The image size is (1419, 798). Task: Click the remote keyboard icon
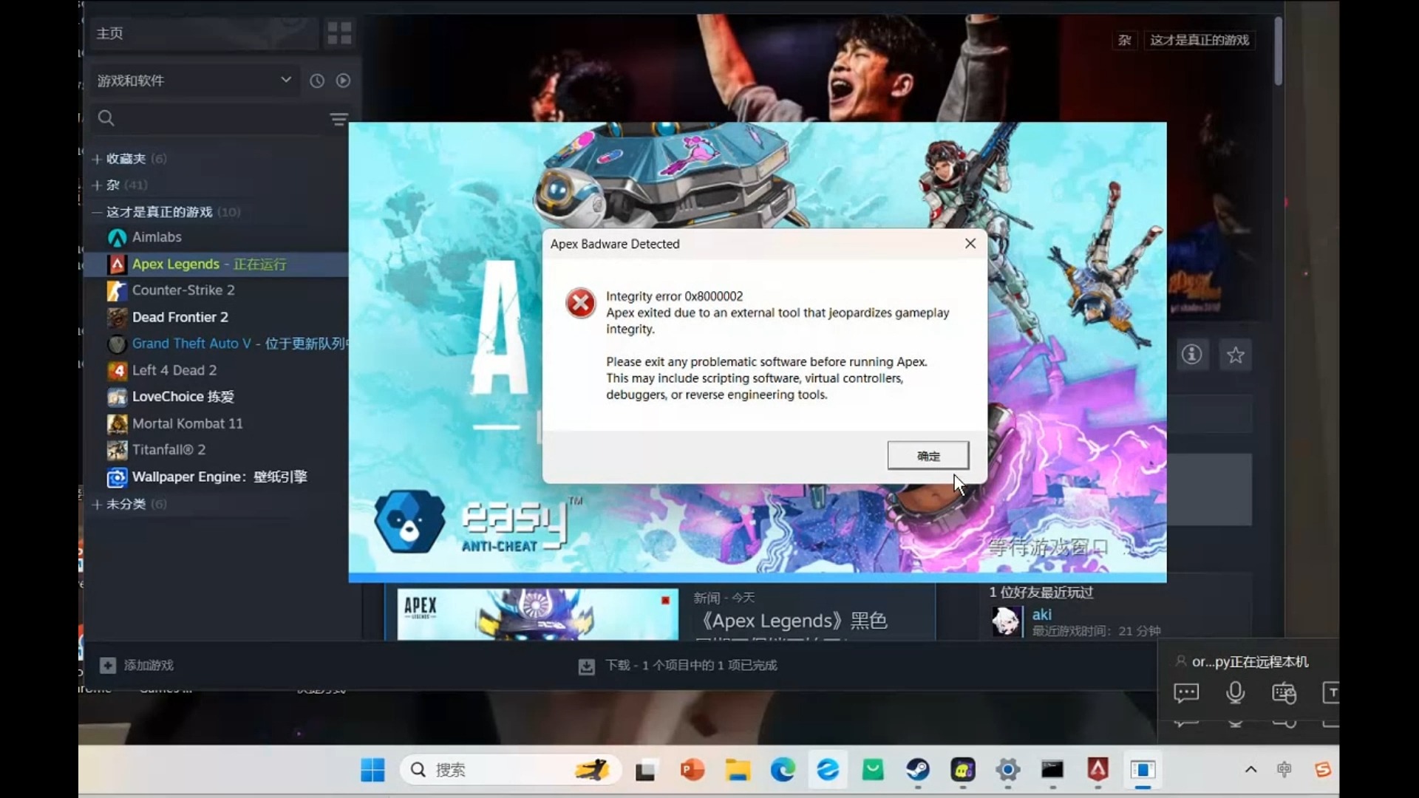[x=1284, y=693]
